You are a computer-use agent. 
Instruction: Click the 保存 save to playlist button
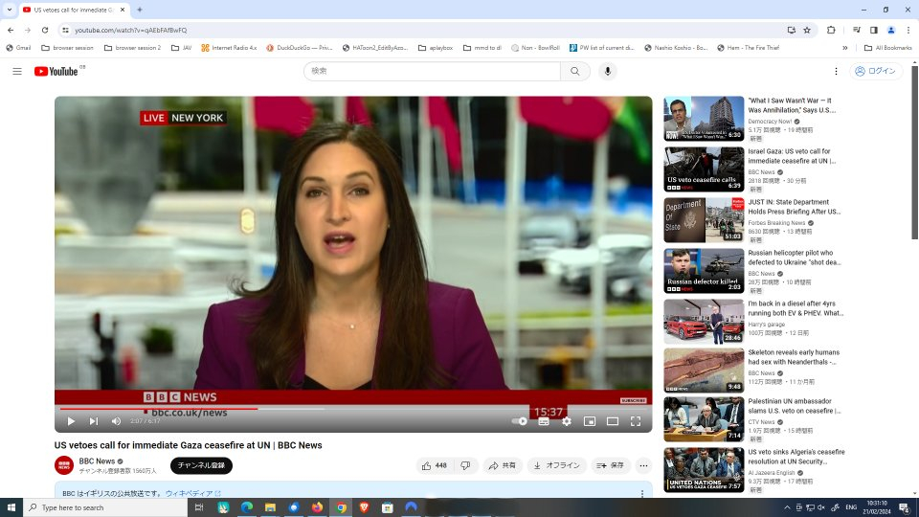(610, 465)
